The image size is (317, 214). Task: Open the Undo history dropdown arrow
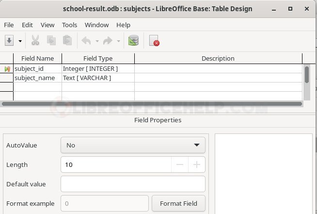click(x=97, y=41)
